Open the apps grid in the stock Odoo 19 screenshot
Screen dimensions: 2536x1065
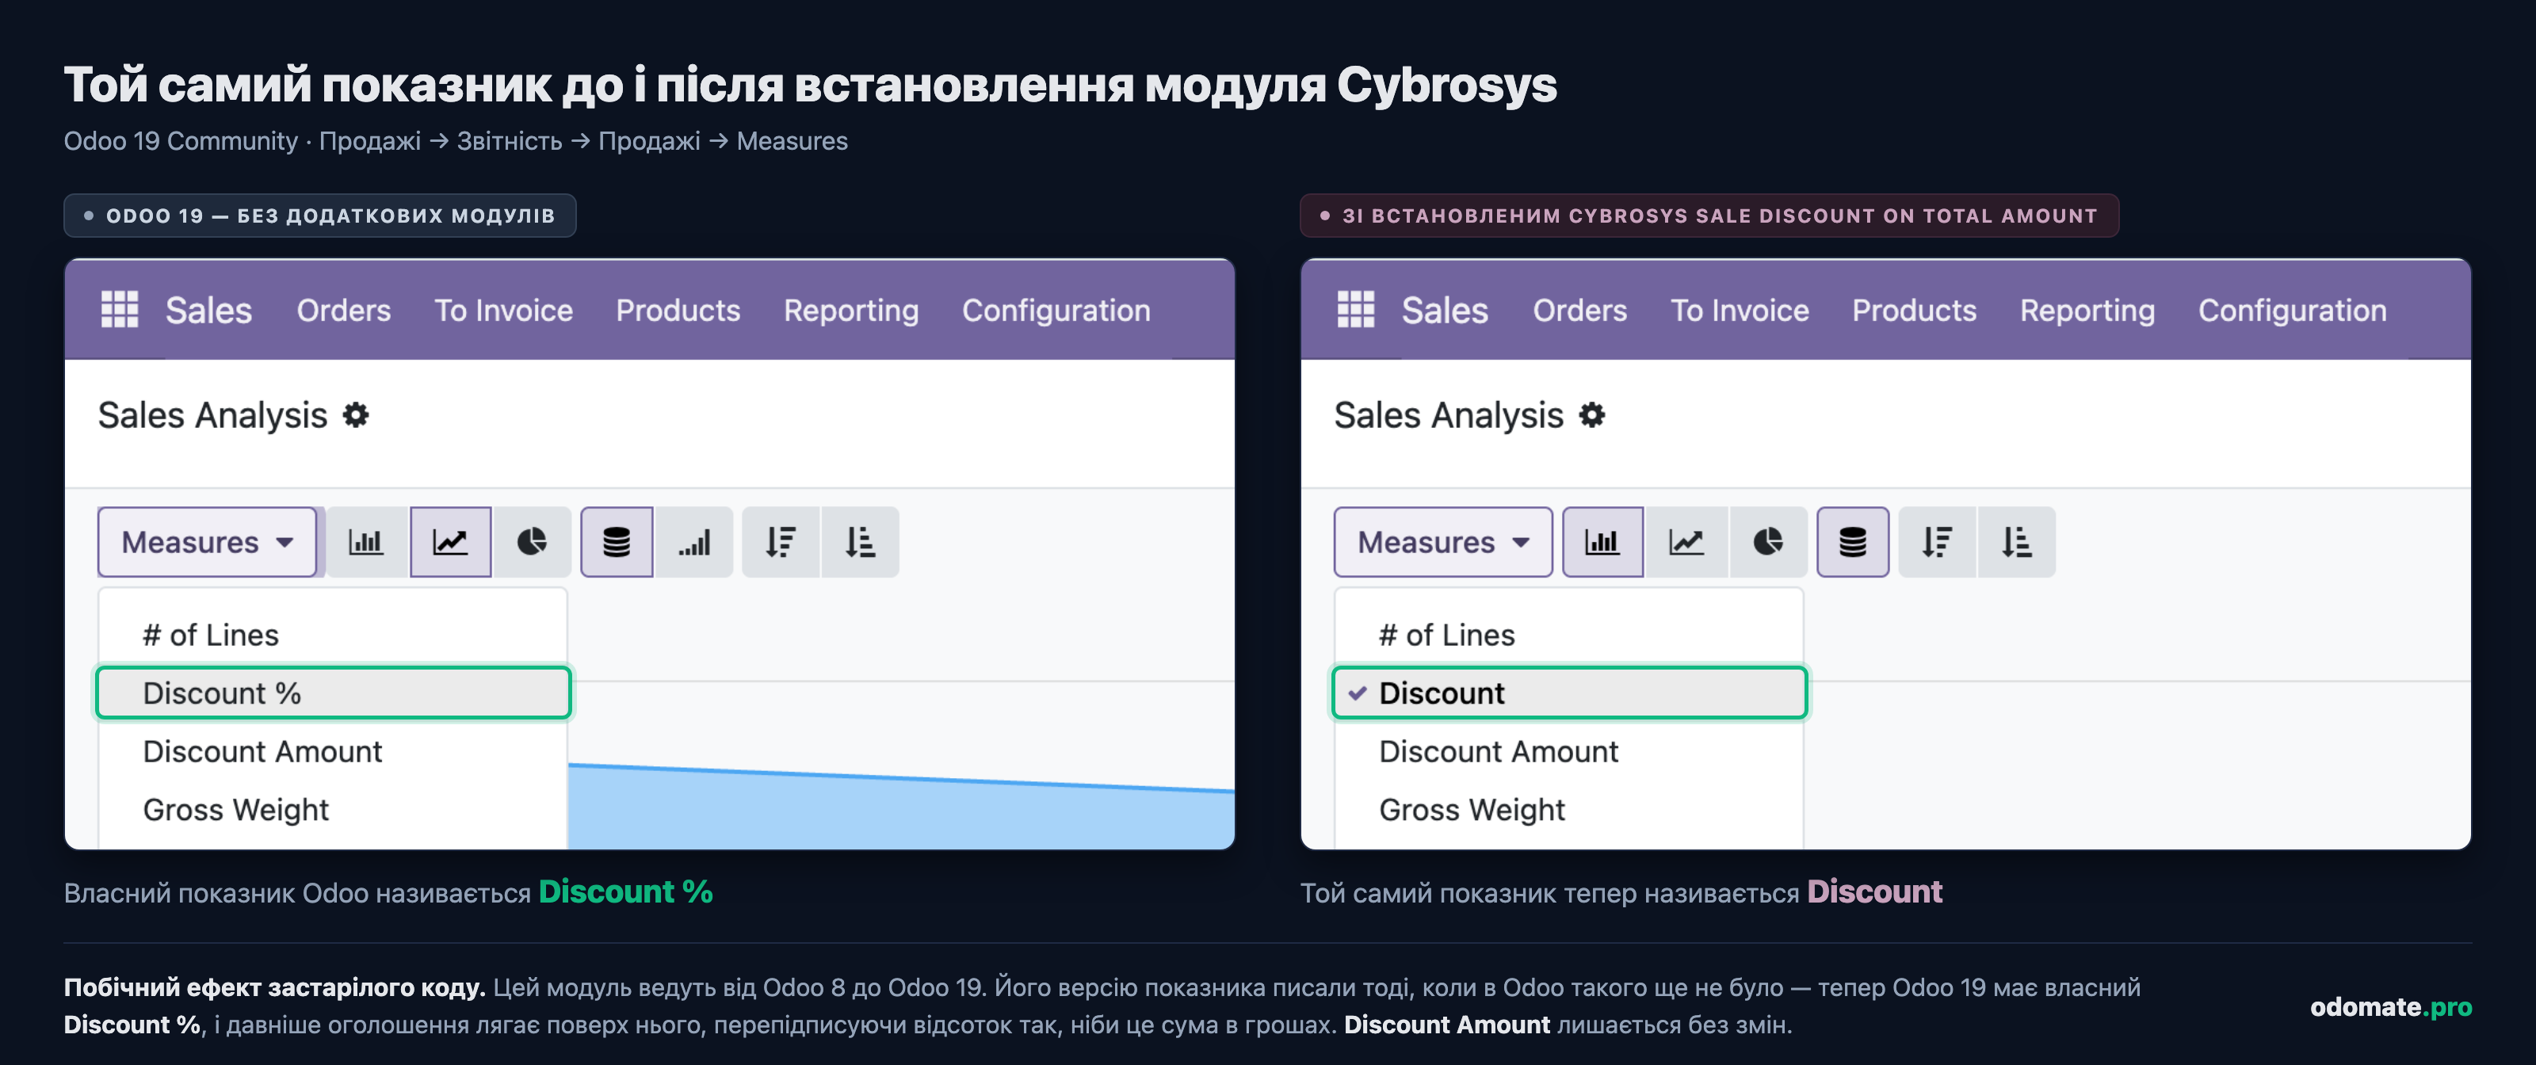(120, 310)
